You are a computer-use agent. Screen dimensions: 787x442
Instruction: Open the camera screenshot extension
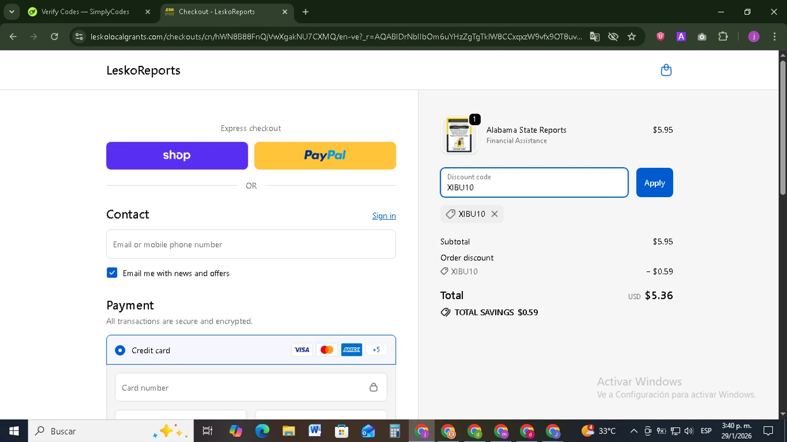(702, 37)
